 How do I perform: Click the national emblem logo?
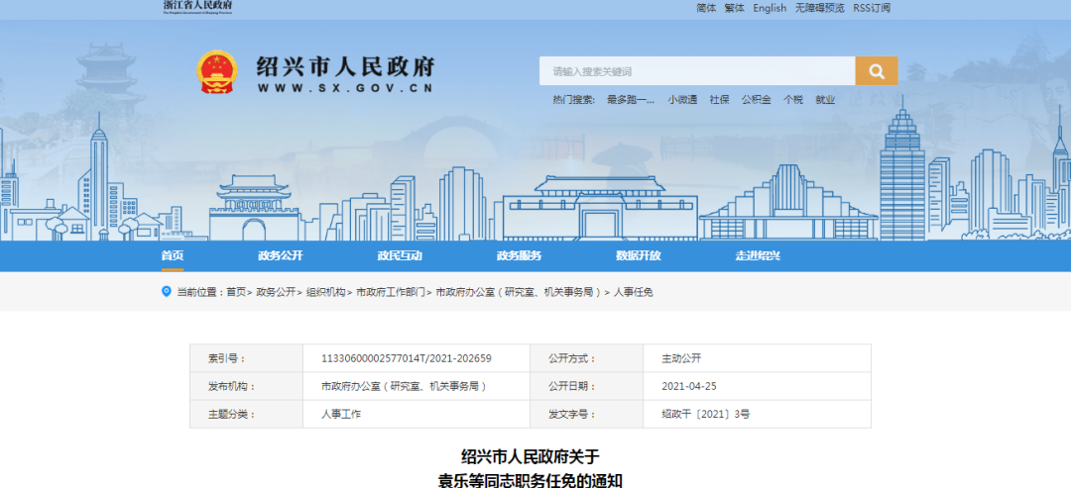(x=217, y=71)
